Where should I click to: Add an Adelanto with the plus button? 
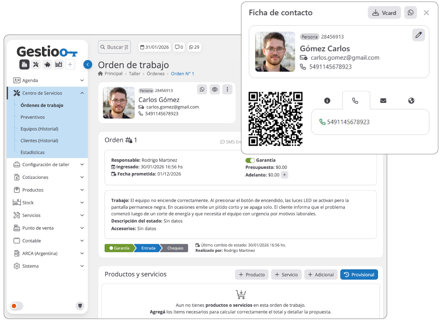(285, 175)
